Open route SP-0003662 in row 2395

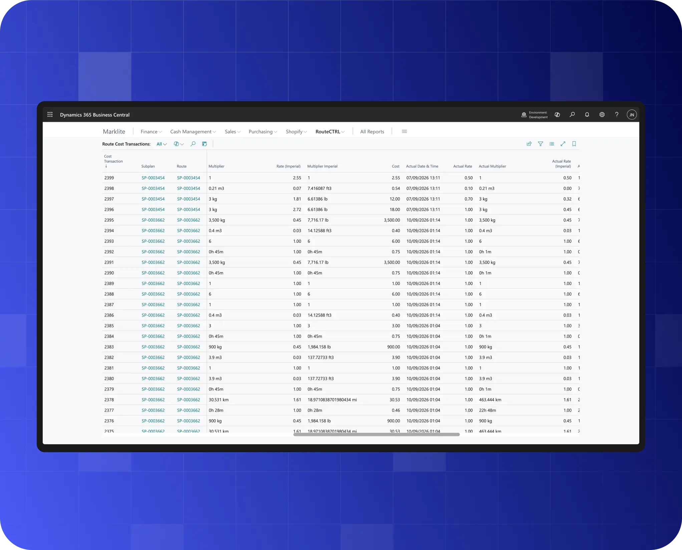coord(189,220)
